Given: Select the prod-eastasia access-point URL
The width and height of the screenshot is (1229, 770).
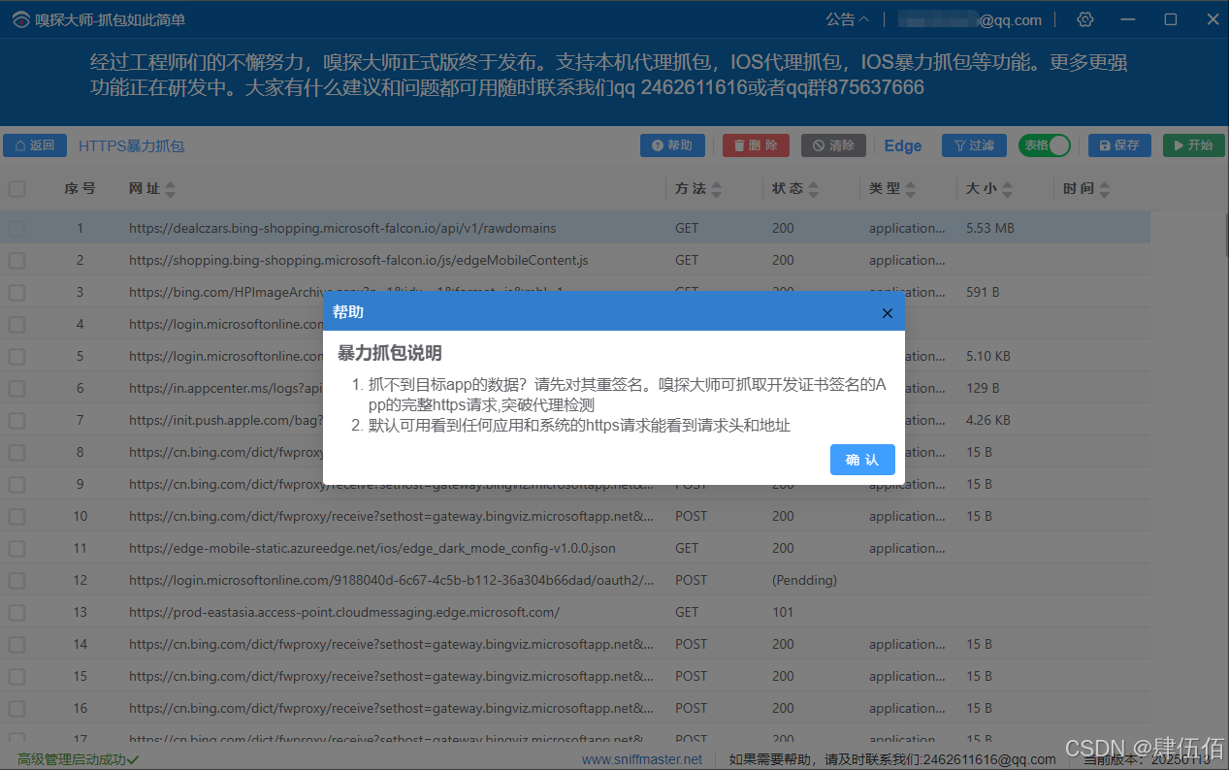Looking at the screenshot, I should [x=344, y=613].
